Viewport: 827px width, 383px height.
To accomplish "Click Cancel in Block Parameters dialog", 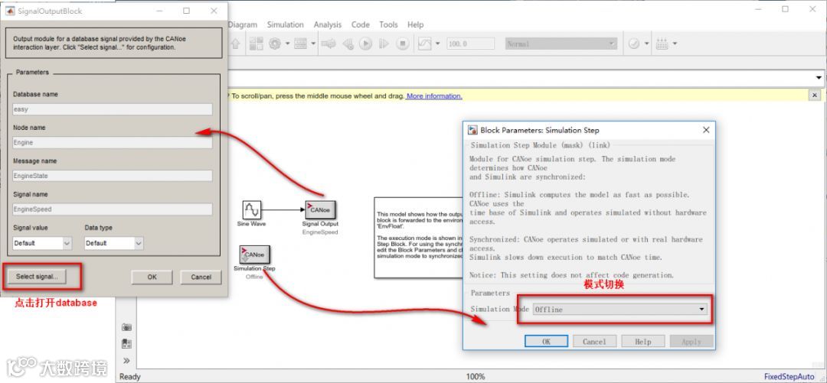I will [x=594, y=342].
